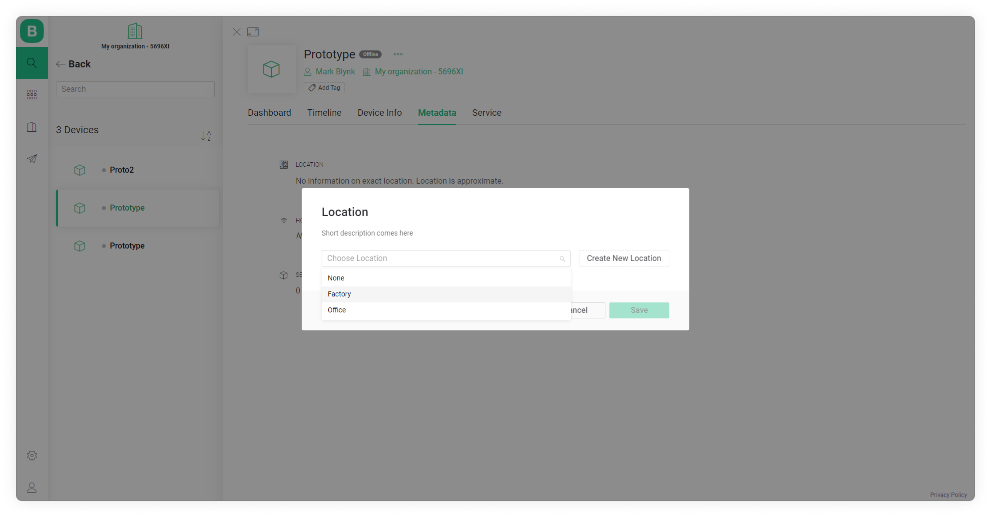Sort devices with the A-Z icon
This screenshot has width=991, height=517.
pos(206,136)
